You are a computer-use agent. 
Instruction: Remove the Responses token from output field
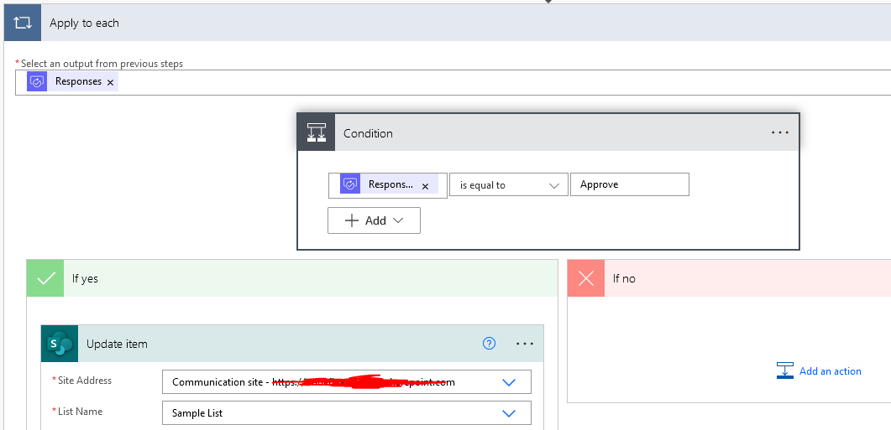110,82
